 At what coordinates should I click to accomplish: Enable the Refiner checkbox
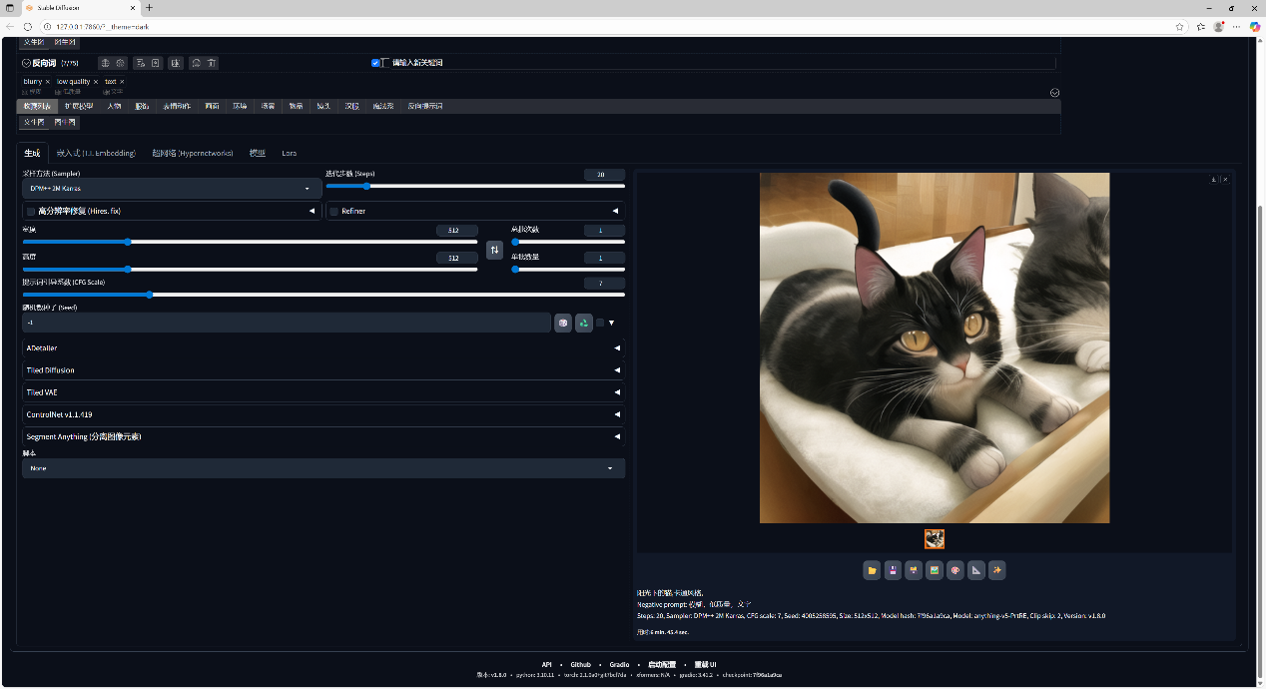(334, 212)
